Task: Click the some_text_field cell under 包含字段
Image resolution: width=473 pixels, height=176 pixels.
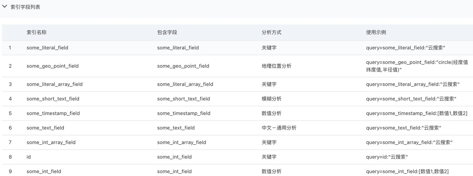Action: pyautogui.click(x=176, y=128)
